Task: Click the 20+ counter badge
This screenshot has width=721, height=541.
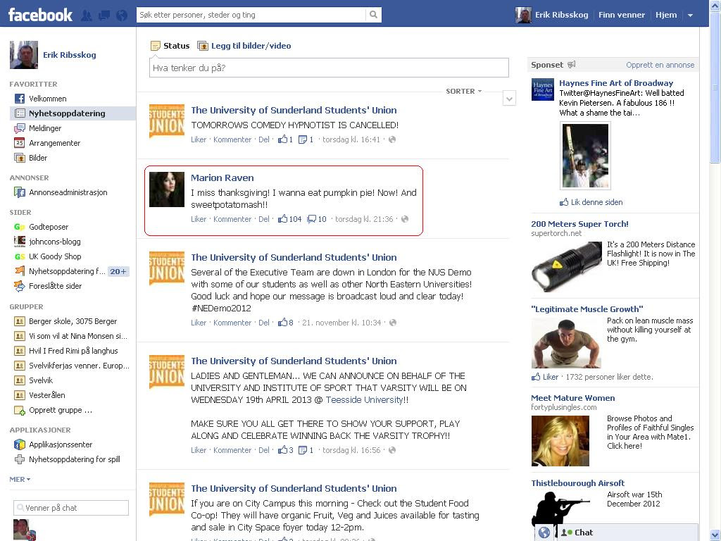Action: click(118, 271)
